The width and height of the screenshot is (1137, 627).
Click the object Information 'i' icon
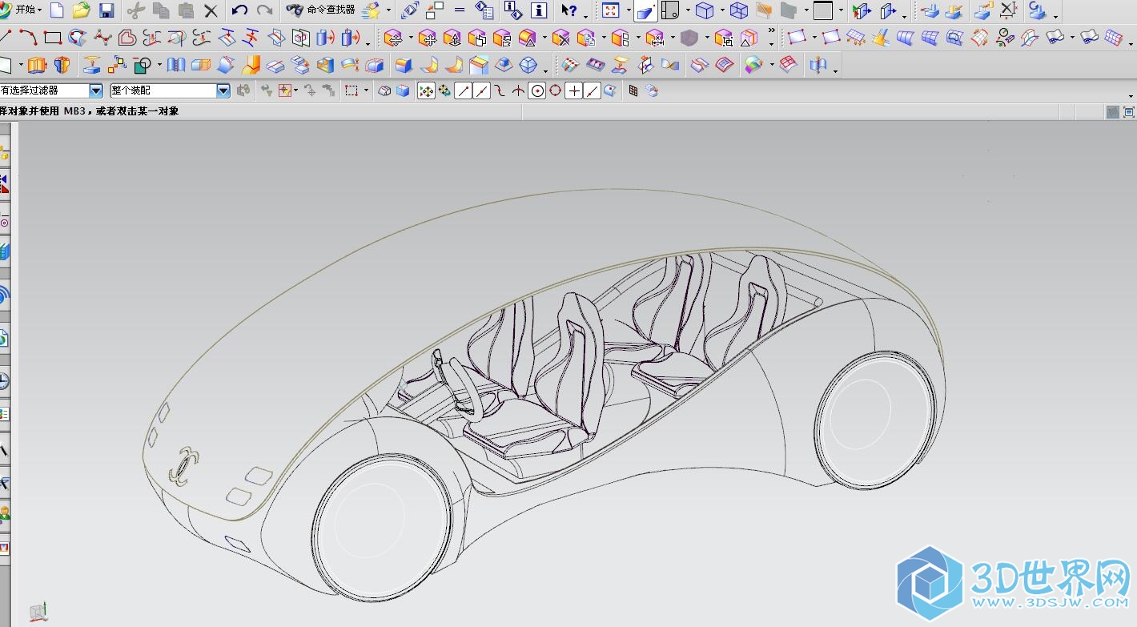540,10
